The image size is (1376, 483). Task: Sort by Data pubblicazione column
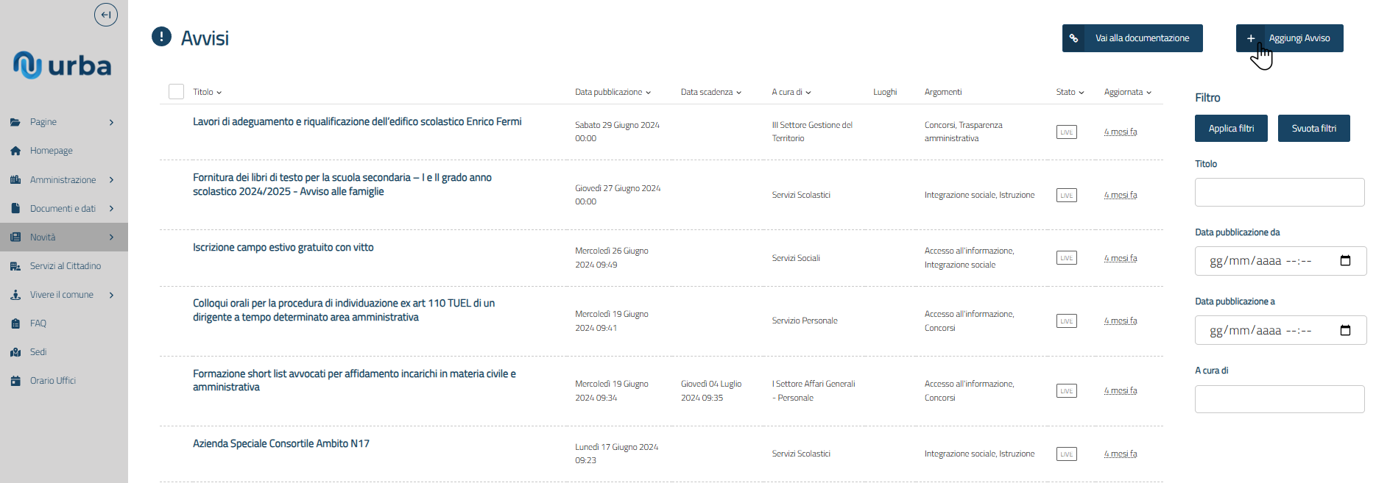pos(613,92)
